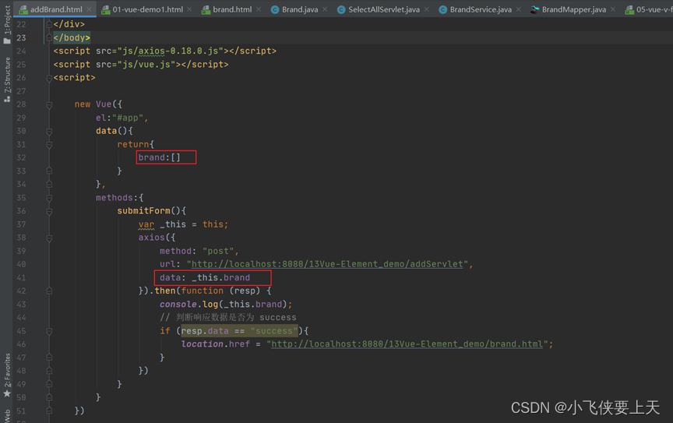
Task: Open the Z: Structure tool window
Action: pyautogui.click(x=7, y=75)
